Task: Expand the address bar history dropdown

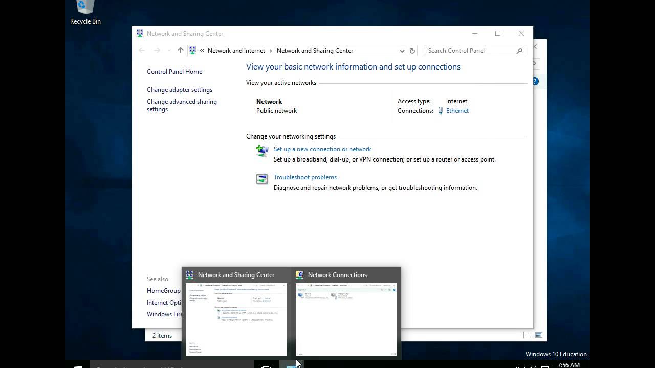Action: pyautogui.click(x=402, y=51)
